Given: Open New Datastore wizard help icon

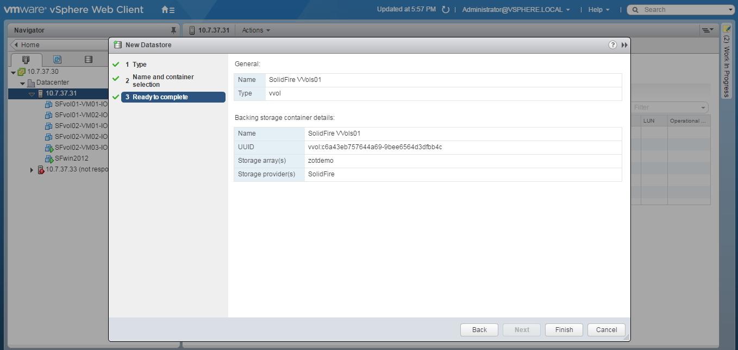Looking at the screenshot, I should point(612,45).
